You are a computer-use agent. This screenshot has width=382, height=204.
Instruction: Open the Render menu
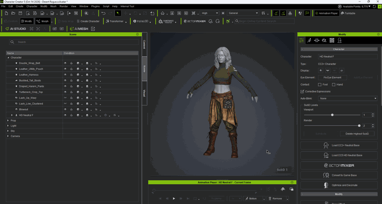(64, 6)
